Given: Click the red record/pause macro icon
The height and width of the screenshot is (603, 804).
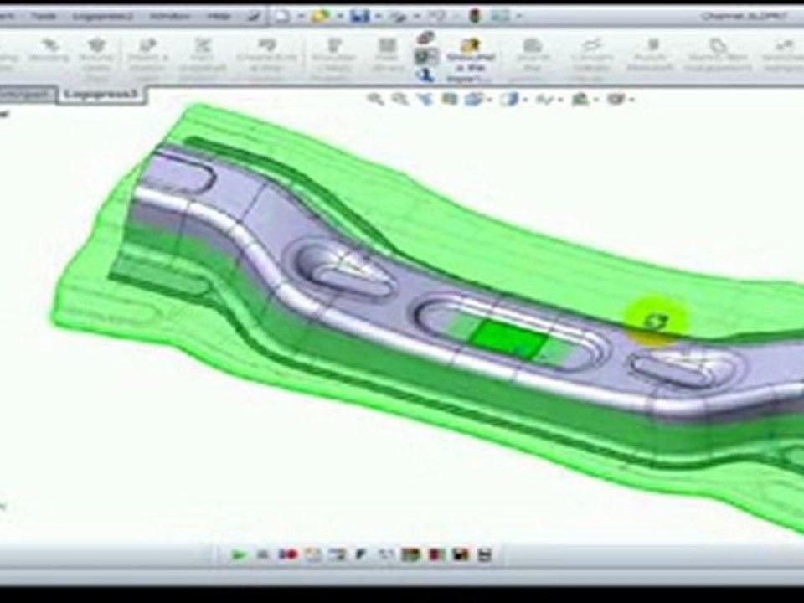Looking at the screenshot, I should 288,554.
